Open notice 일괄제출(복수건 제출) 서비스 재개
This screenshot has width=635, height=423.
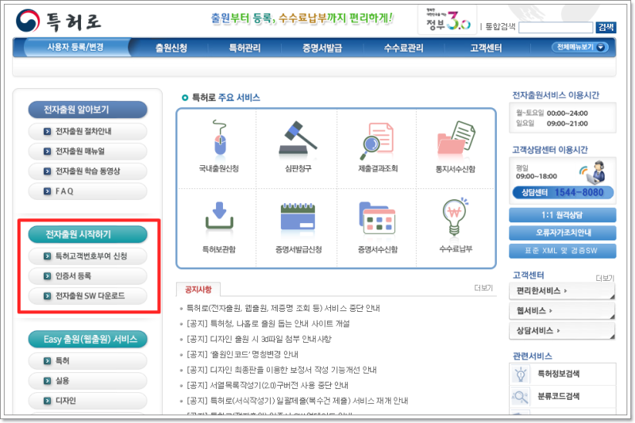click(x=297, y=401)
